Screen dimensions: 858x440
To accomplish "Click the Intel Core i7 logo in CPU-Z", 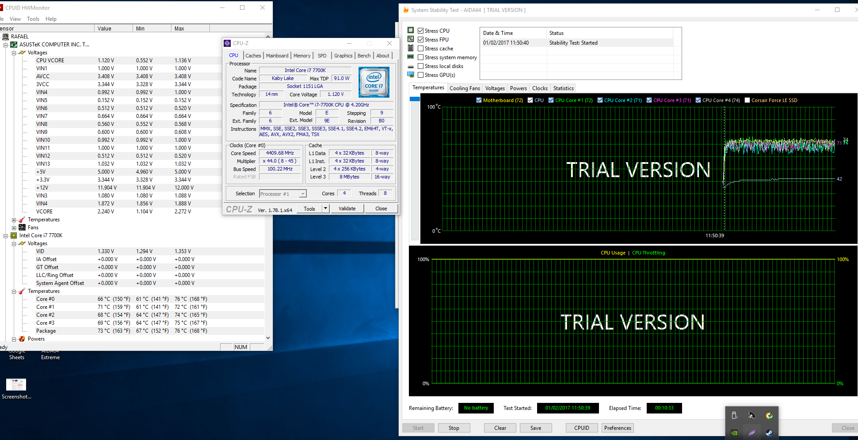I will pyautogui.click(x=374, y=82).
